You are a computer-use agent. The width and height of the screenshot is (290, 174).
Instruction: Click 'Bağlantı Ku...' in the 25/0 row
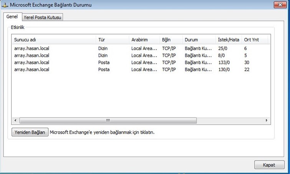tap(198, 49)
